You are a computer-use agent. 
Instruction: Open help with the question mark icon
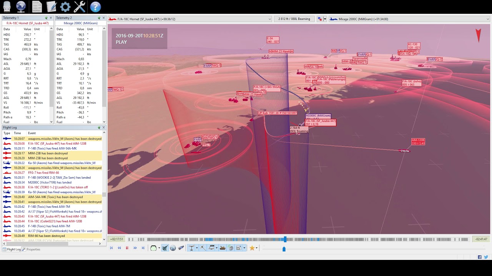coord(95,7)
